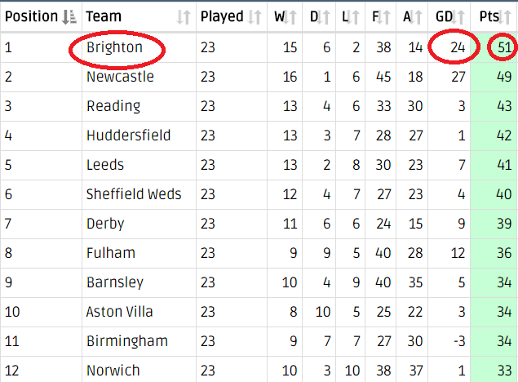Viewport: 518px width, 382px height.
Task: Sort by D (draws) column arrows
Action: (324, 17)
